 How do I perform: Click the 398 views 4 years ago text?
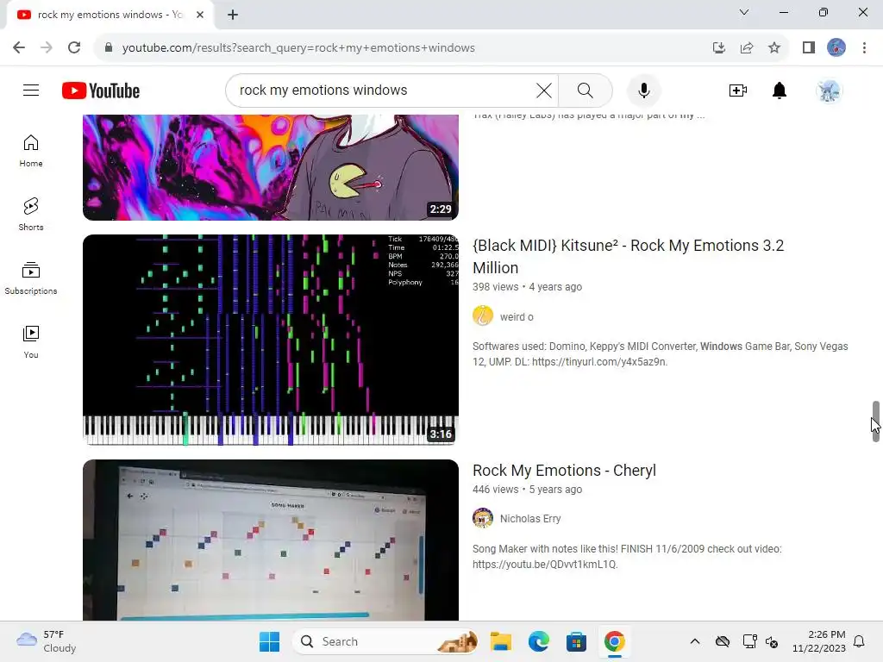pyautogui.click(x=527, y=286)
